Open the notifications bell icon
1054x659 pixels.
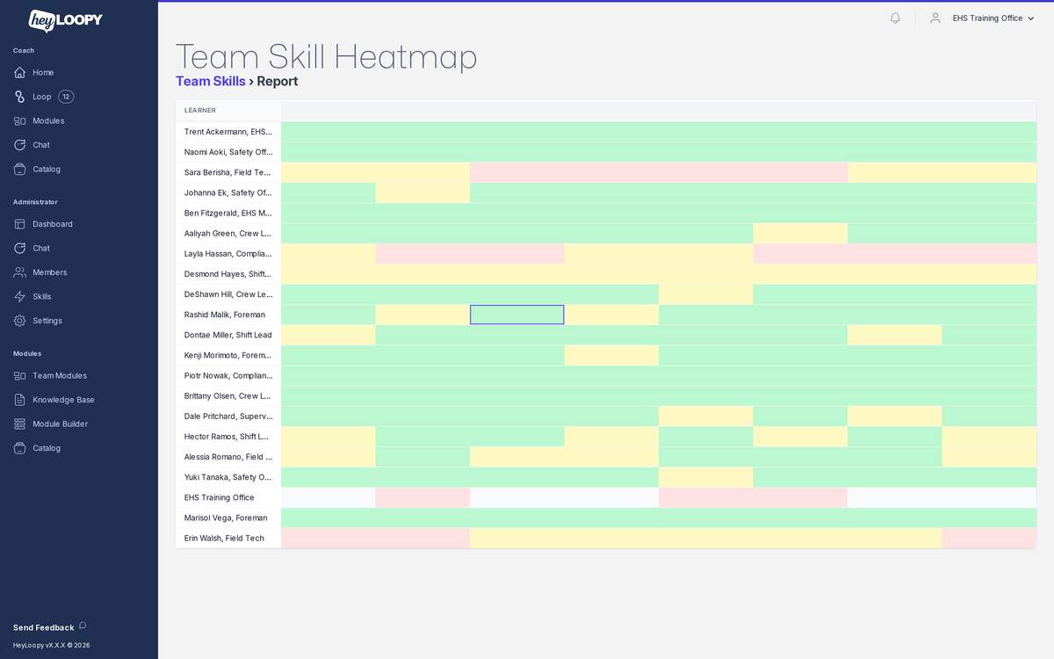tap(895, 18)
